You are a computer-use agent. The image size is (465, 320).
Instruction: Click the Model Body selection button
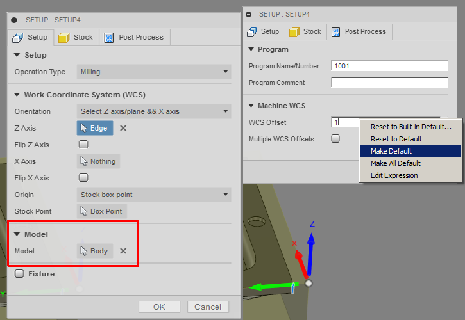pos(95,251)
